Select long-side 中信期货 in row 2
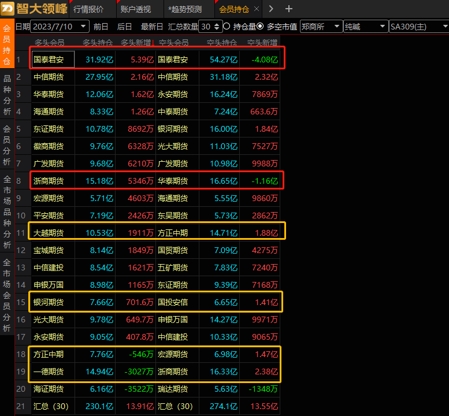 click(53, 77)
